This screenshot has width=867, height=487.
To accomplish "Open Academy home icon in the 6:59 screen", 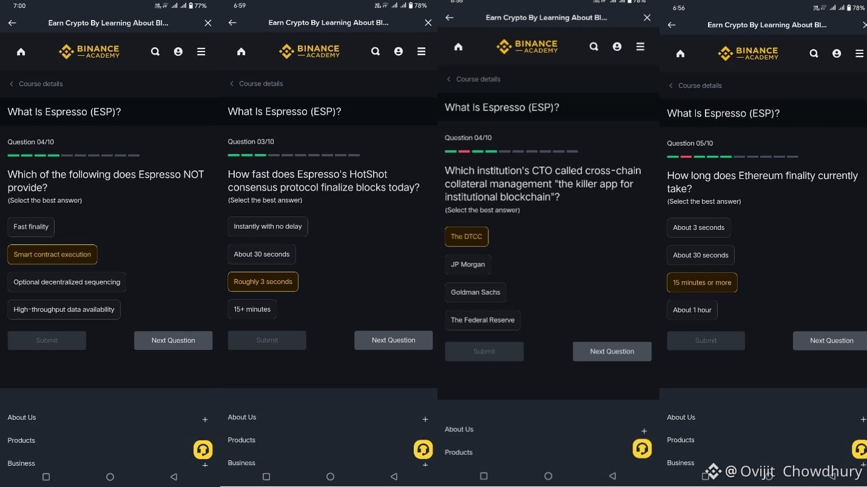I will 241,52.
